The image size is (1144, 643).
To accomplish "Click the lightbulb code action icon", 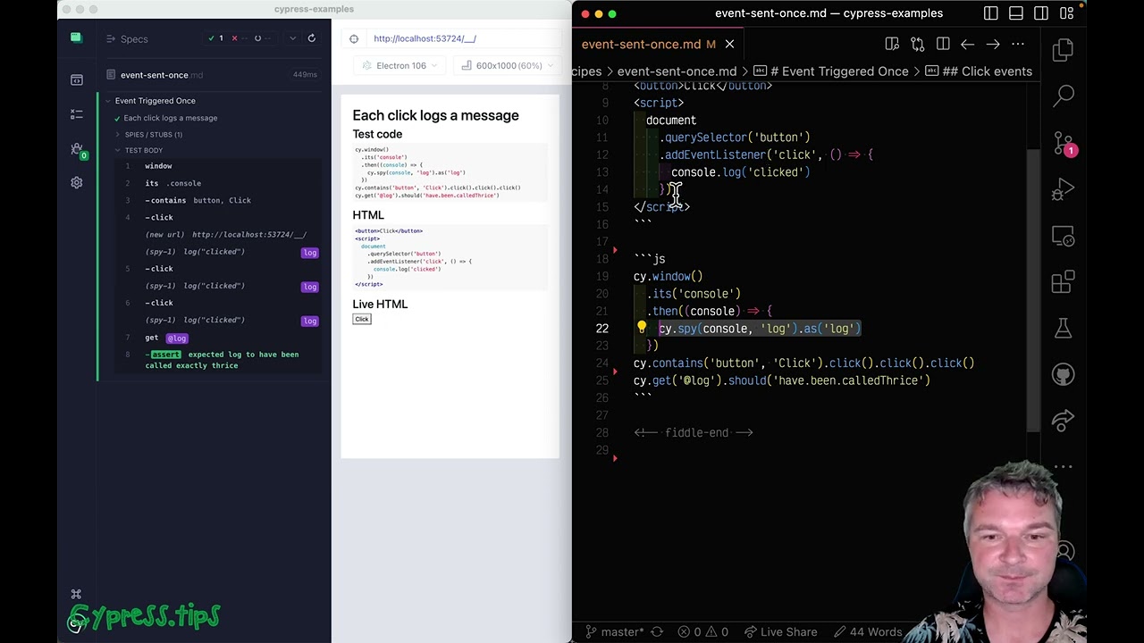I will pos(641,328).
